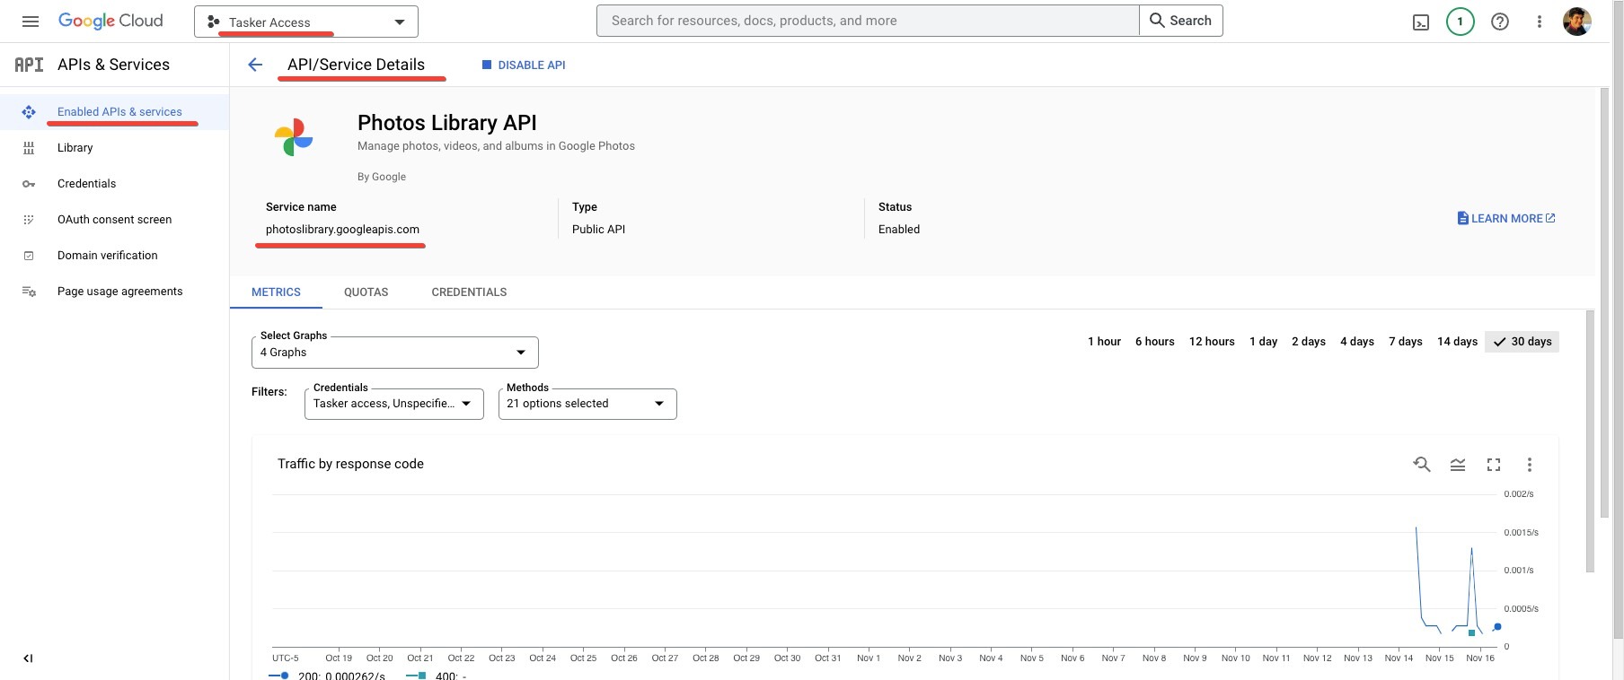1624x680 pixels.
Task: Open the user account avatar
Action: click(x=1577, y=22)
